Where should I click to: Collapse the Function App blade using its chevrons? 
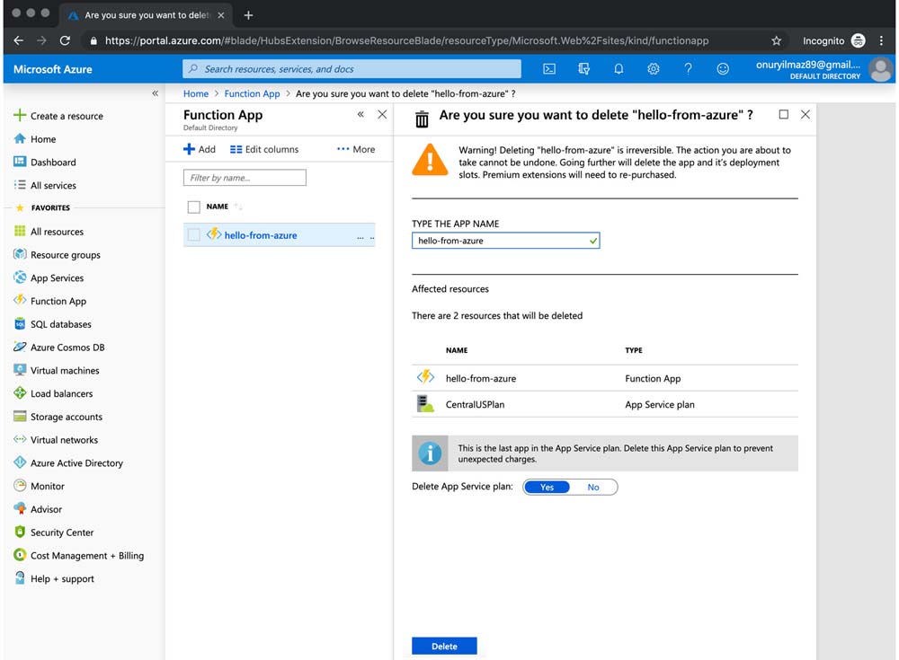(360, 115)
